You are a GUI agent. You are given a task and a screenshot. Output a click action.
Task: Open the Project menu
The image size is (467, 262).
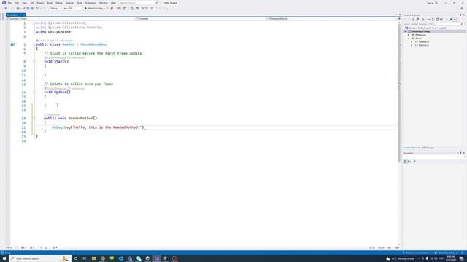click(x=40, y=3)
